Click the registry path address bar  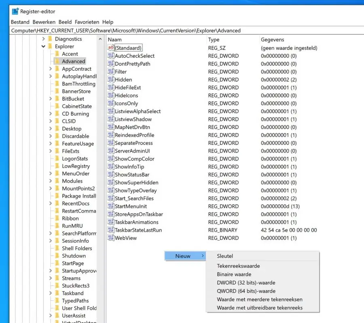tap(186, 30)
